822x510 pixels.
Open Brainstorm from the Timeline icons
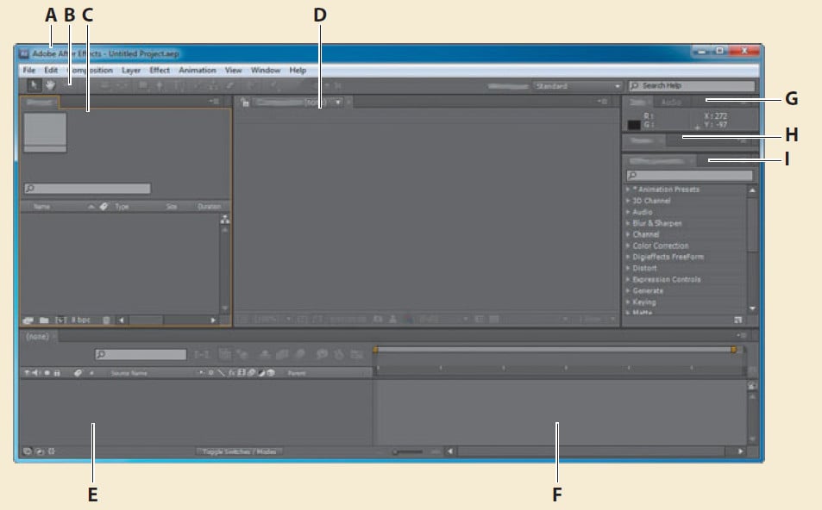(x=322, y=354)
